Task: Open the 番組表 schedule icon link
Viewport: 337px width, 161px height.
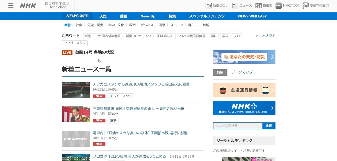Action: click(264, 6)
